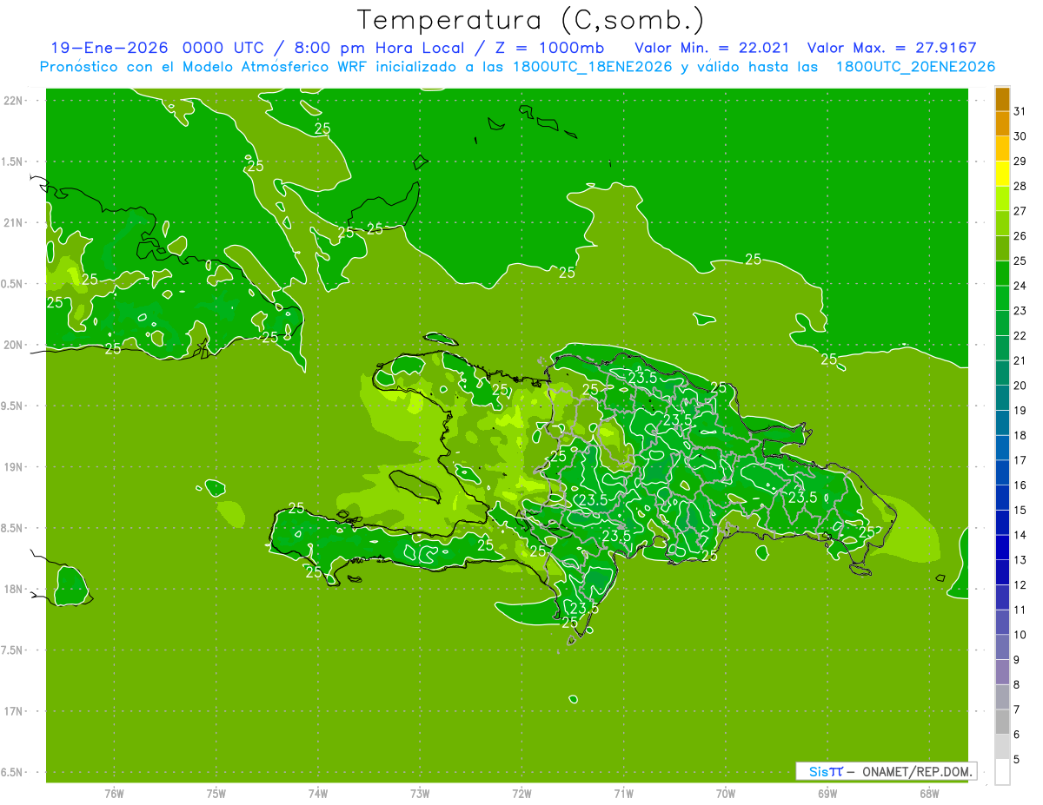This screenshot has height=805, width=1043.
Task: Click the "Temperatura (C,somb.)" chart title
Action: 530,19
